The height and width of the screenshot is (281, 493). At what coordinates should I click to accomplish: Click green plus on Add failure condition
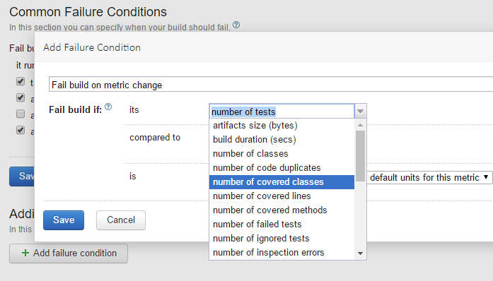(25, 253)
